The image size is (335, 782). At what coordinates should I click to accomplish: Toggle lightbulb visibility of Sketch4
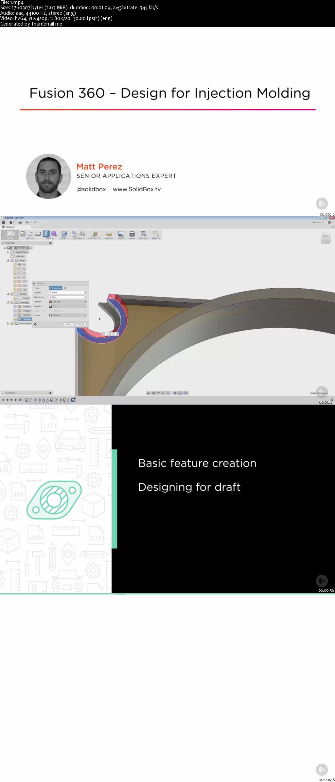[x=15, y=319]
